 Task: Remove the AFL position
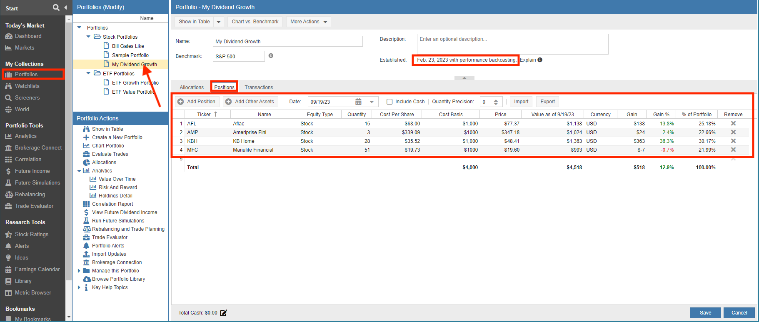click(733, 124)
